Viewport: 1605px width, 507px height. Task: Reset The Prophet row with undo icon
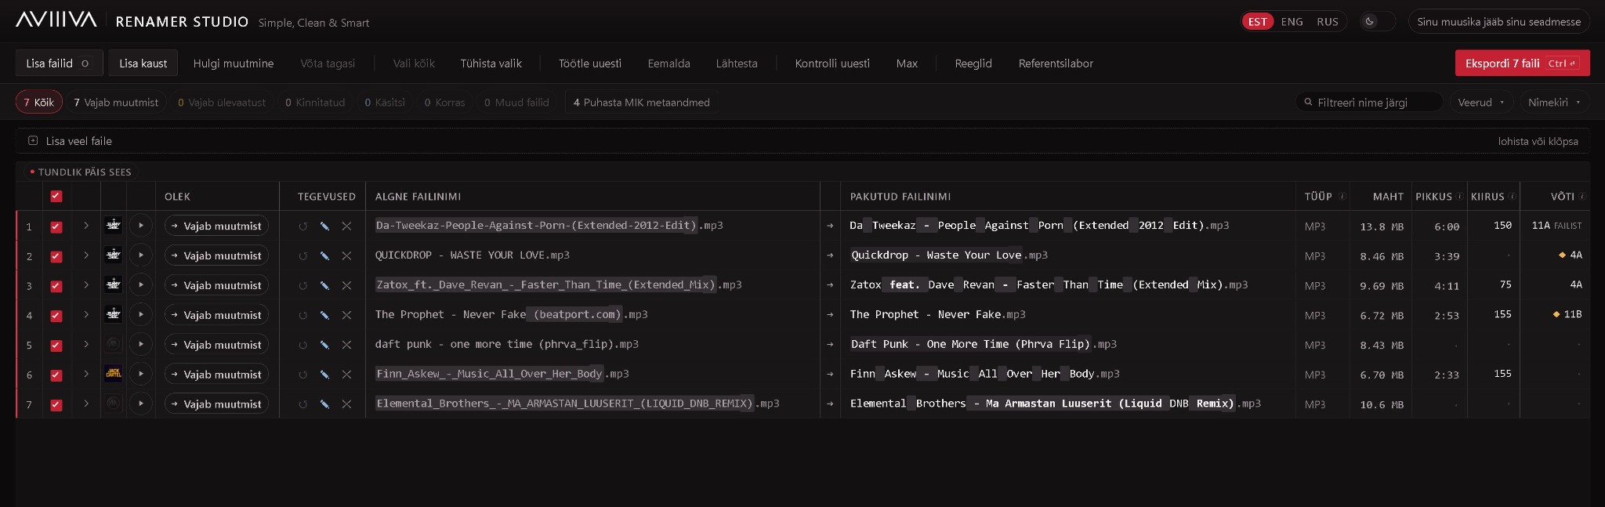click(x=303, y=316)
